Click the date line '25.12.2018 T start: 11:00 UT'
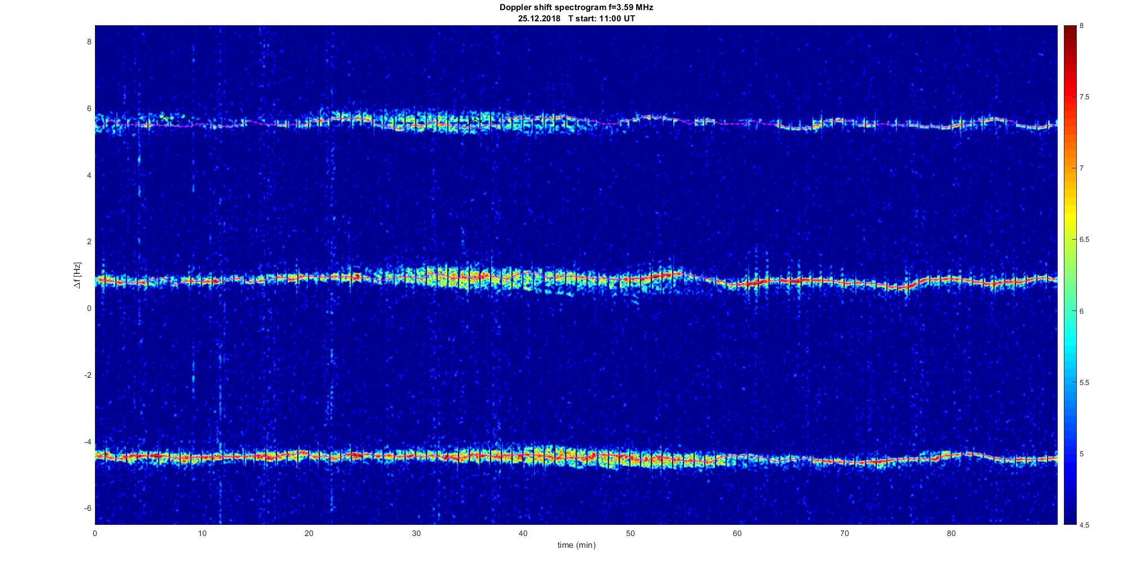1124x563 pixels. (576, 19)
